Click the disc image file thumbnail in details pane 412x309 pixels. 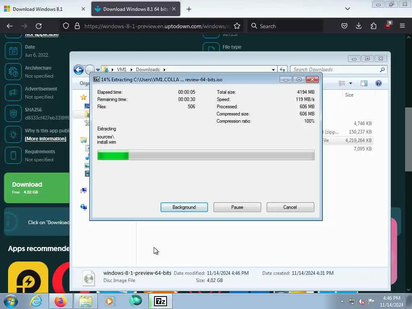(x=89, y=278)
